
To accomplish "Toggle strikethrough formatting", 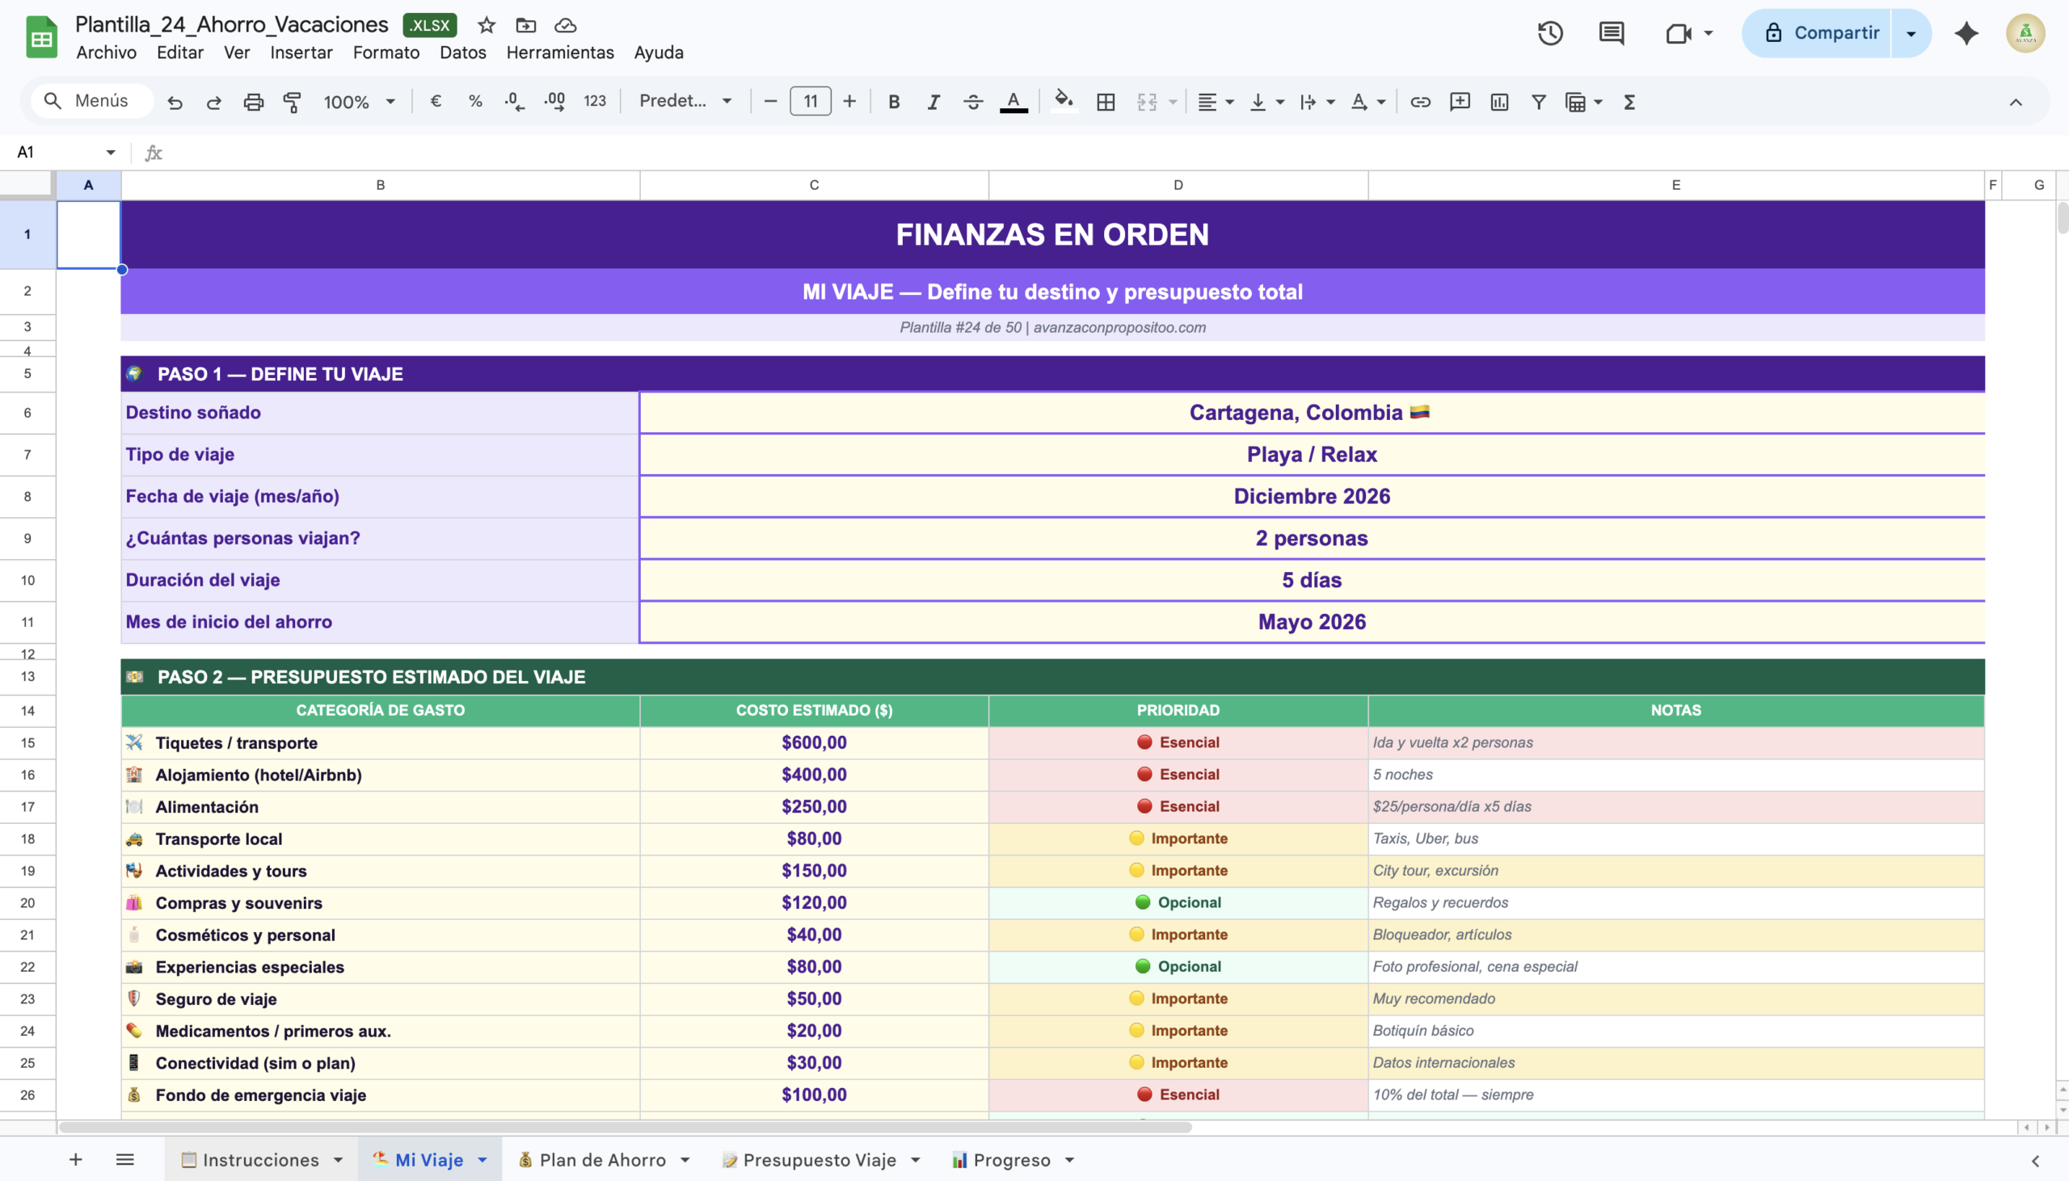I will coord(973,103).
